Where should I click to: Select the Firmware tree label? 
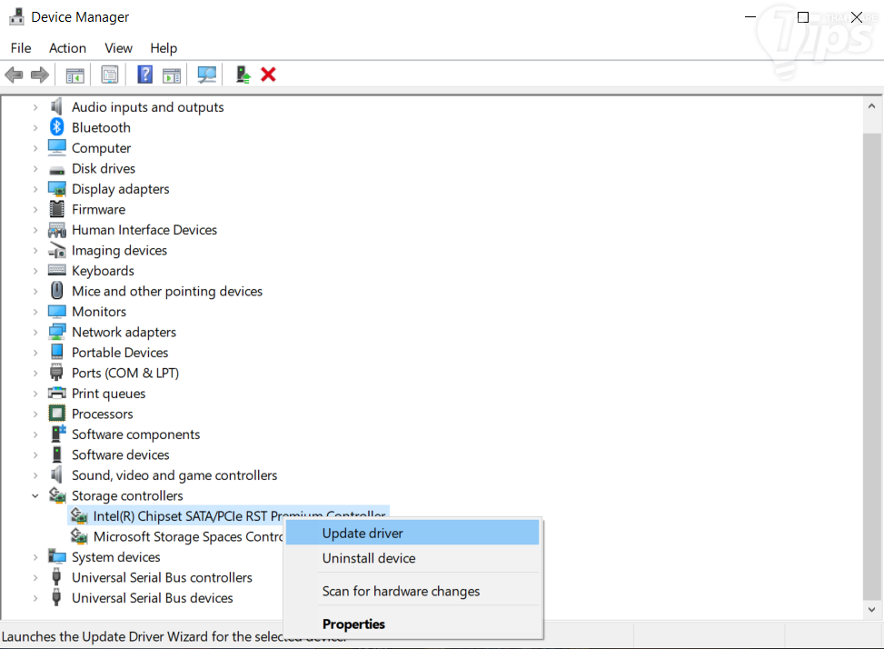click(x=98, y=209)
